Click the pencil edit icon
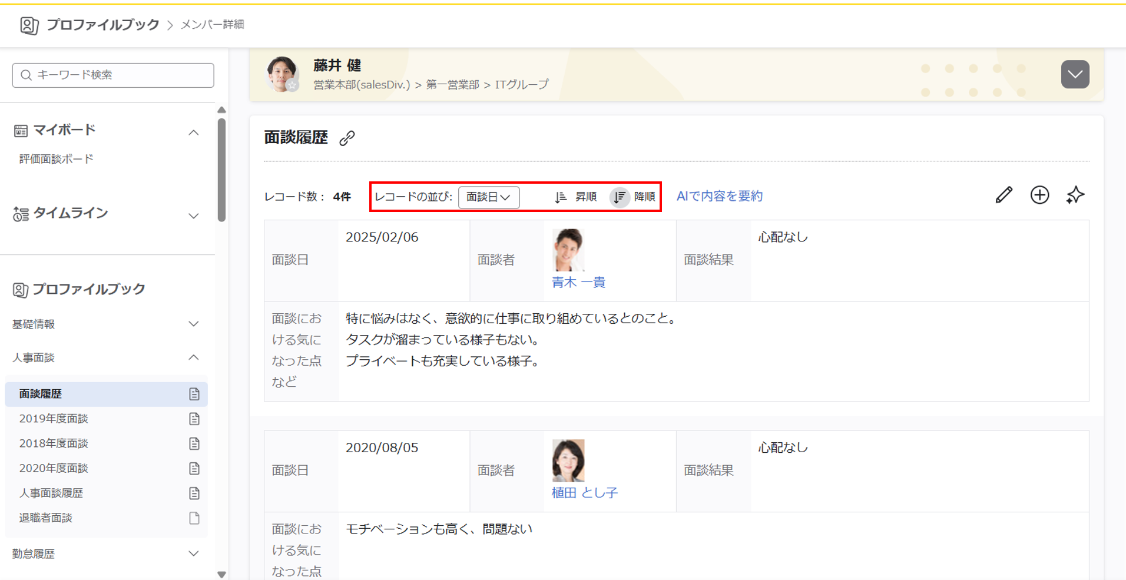 [1004, 195]
